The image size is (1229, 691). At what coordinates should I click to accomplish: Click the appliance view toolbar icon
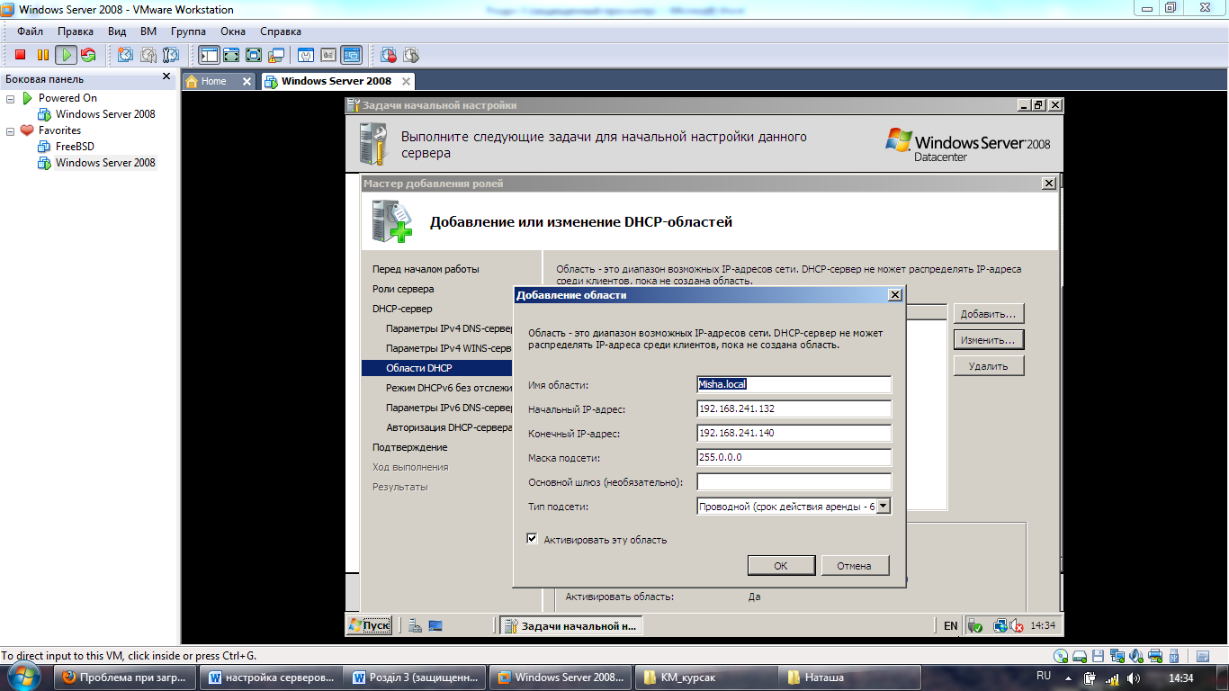pos(328,55)
